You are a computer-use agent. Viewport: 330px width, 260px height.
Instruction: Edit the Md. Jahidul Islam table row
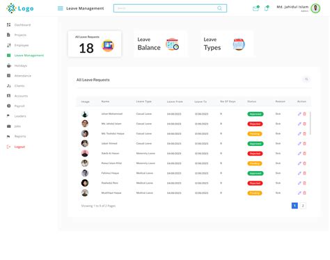click(299, 124)
